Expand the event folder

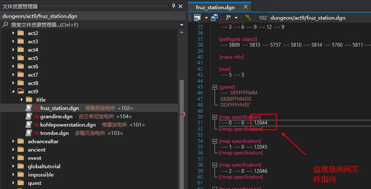click(x=13, y=158)
